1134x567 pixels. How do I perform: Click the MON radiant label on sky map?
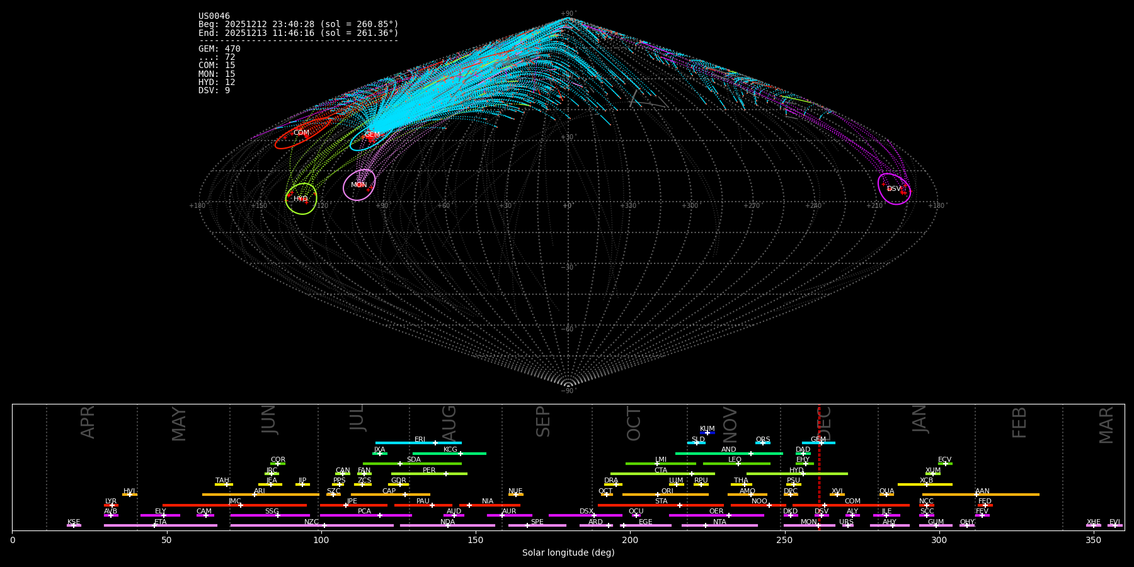(x=359, y=185)
